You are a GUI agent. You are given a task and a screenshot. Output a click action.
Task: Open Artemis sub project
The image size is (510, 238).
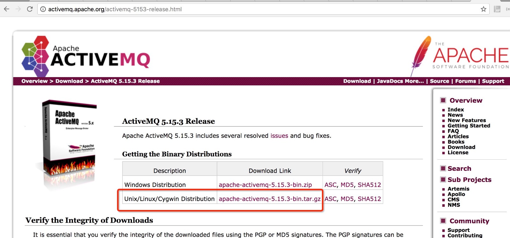click(x=458, y=189)
